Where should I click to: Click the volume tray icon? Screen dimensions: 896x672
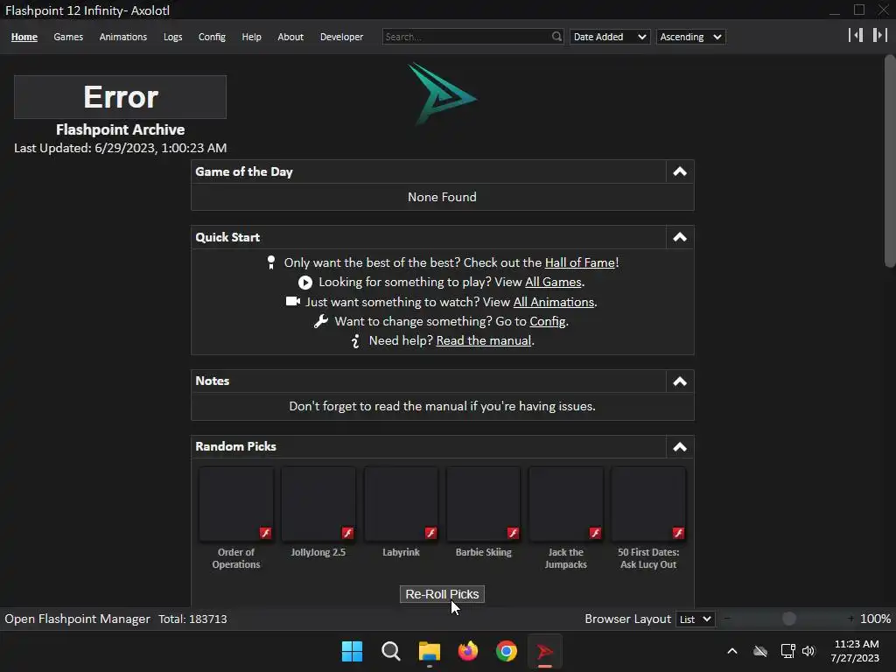pyautogui.click(x=808, y=651)
